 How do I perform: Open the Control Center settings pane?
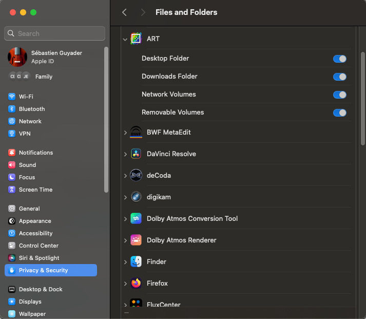click(51, 246)
